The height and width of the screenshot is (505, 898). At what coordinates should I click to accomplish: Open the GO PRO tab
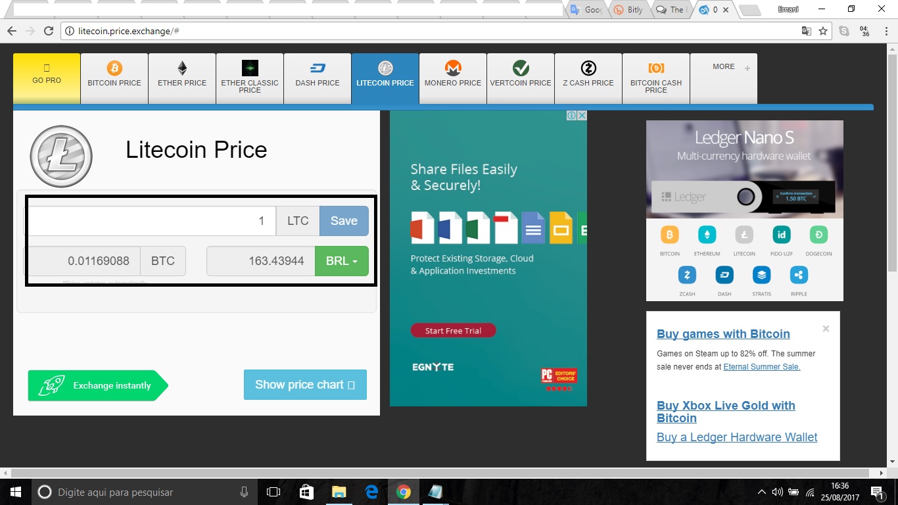pyautogui.click(x=47, y=79)
